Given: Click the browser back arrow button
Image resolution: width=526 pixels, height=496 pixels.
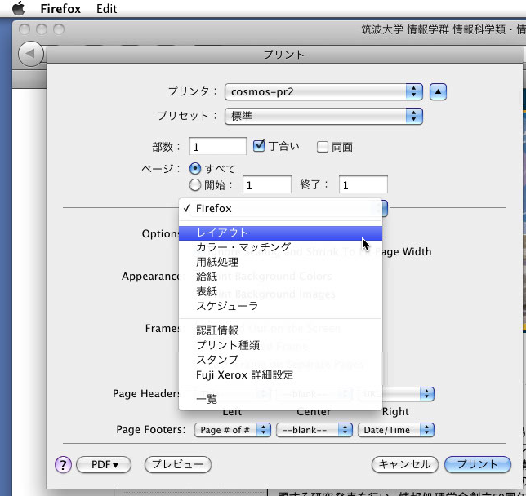Looking at the screenshot, I should (x=31, y=54).
